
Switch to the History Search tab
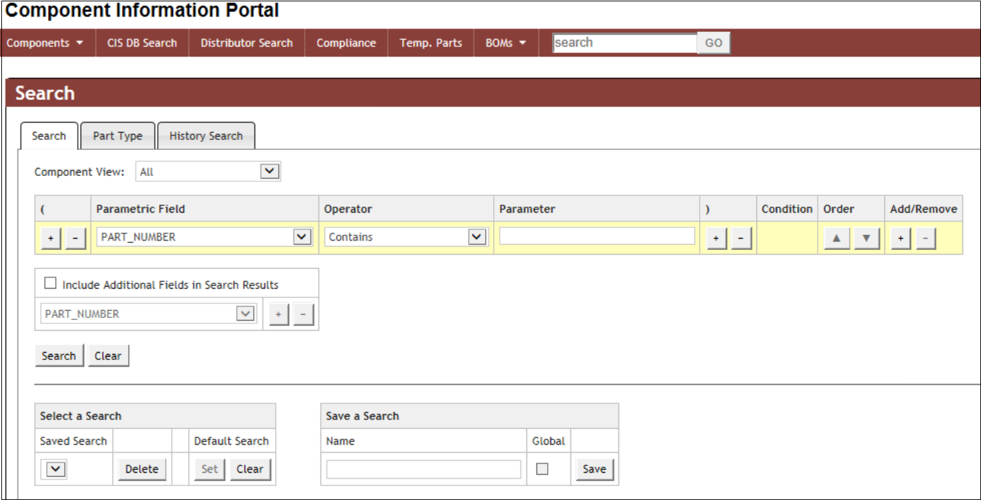(x=206, y=136)
